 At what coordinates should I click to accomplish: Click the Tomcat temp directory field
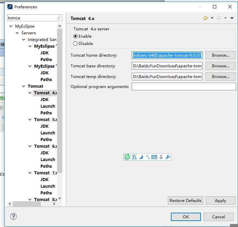(x=167, y=77)
